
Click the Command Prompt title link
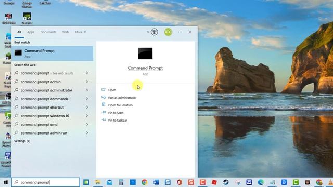pyautogui.click(x=145, y=68)
